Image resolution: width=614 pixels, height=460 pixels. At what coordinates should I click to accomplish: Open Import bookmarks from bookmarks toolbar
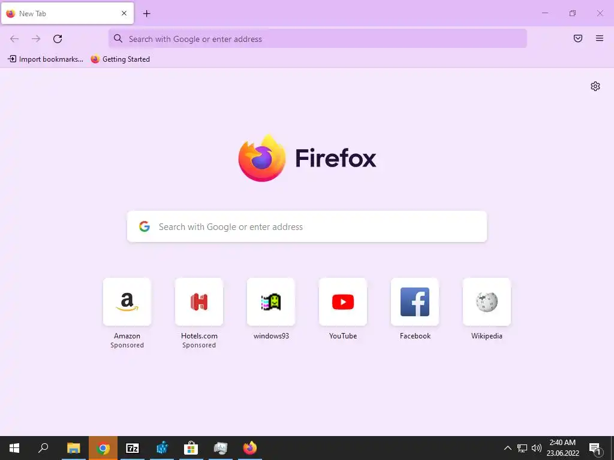pos(46,59)
